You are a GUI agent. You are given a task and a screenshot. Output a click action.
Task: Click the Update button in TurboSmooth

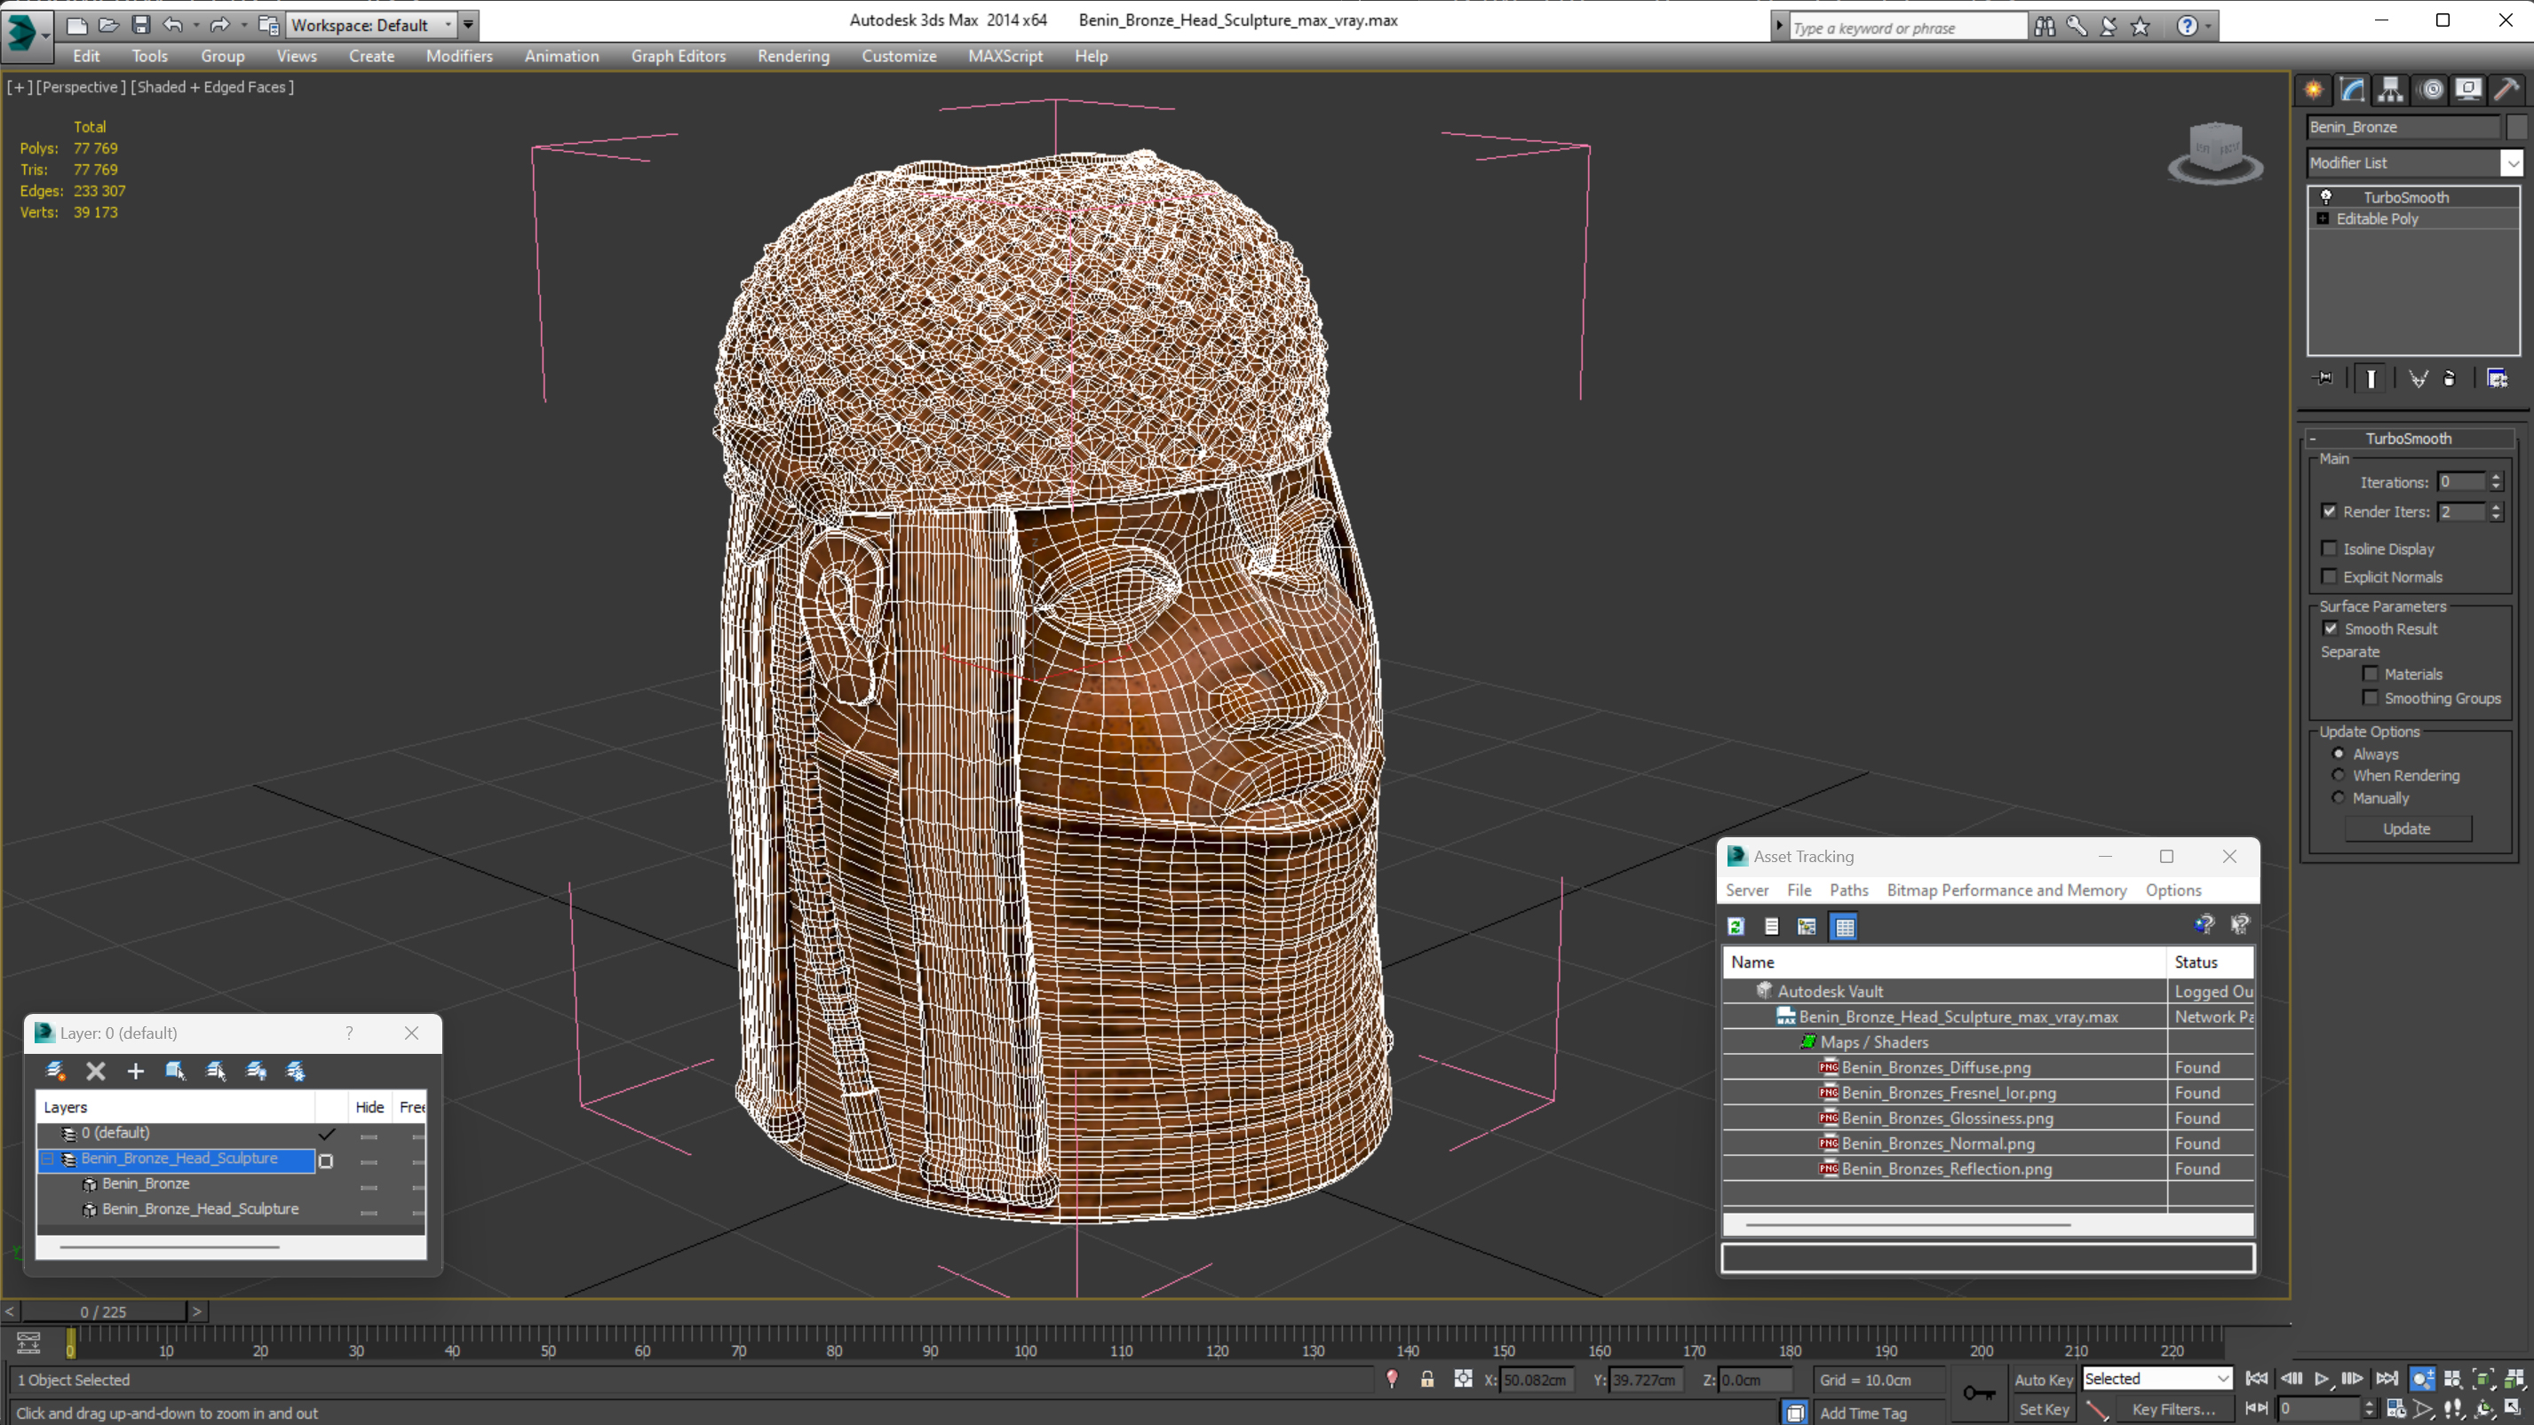coord(2407,829)
